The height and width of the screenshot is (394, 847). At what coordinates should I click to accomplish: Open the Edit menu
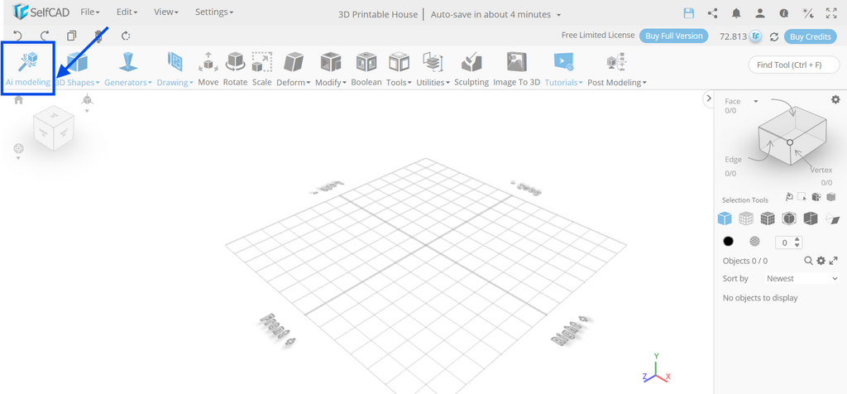127,12
